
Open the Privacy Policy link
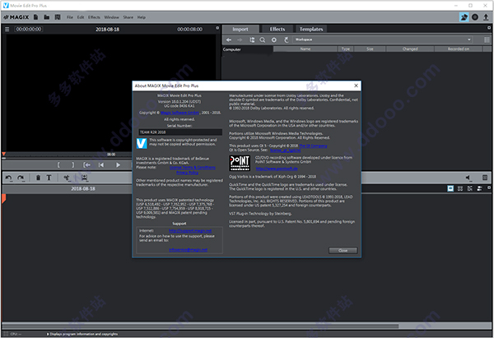(x=187, y=173)
